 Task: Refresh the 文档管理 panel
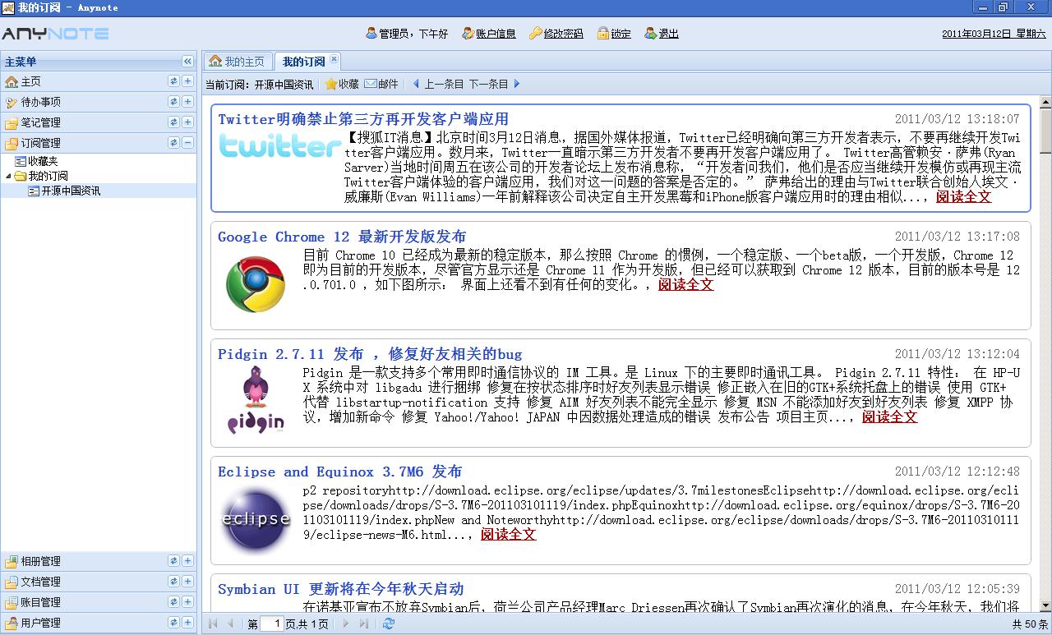(173, 582)
